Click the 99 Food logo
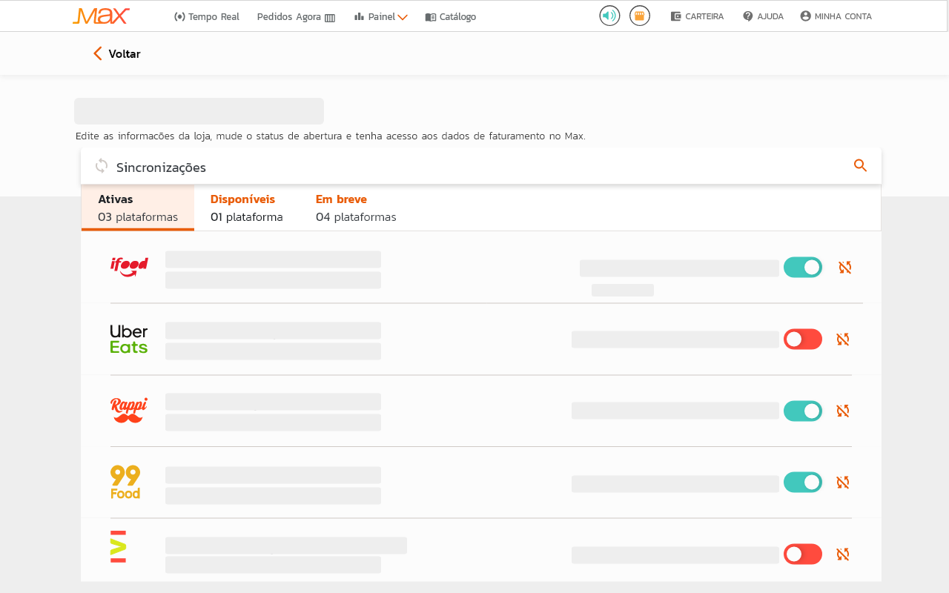This screenshot has height=593, width=949. (x=125, y=482)
